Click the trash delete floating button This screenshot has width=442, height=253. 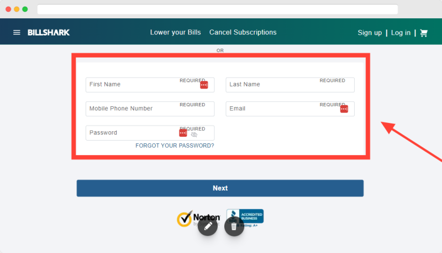pyautogui.click(x=234, y=226)
